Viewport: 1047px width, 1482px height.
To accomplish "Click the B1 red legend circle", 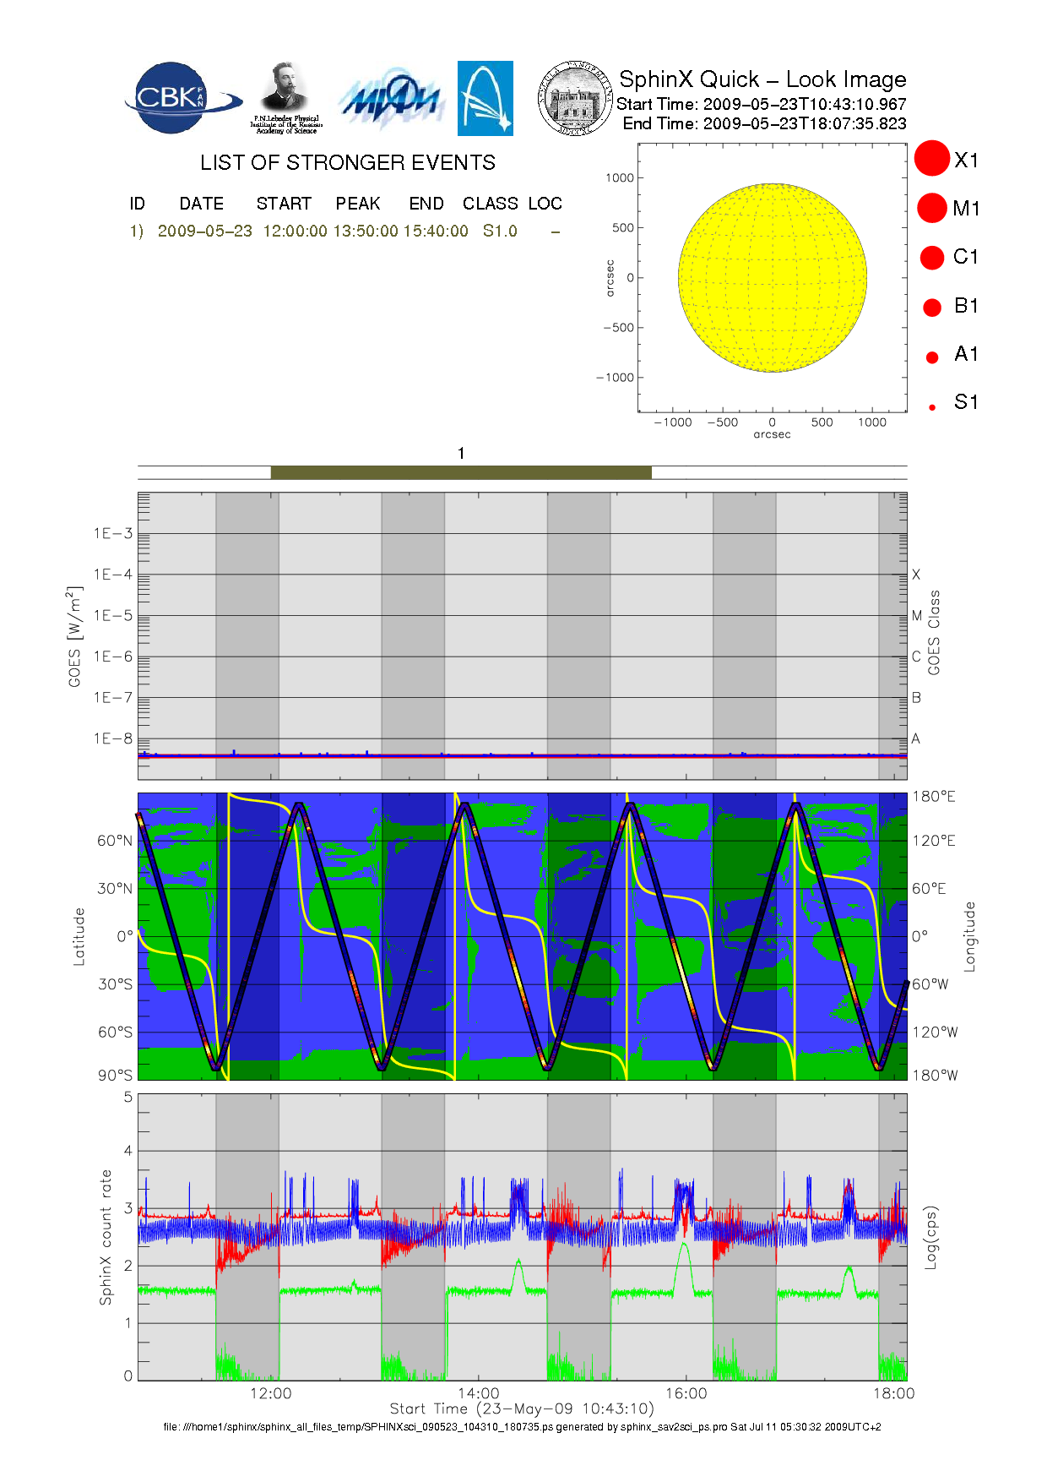I will 932,308.
